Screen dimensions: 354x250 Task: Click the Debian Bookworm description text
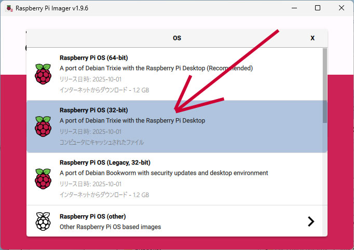click(164, 173)
